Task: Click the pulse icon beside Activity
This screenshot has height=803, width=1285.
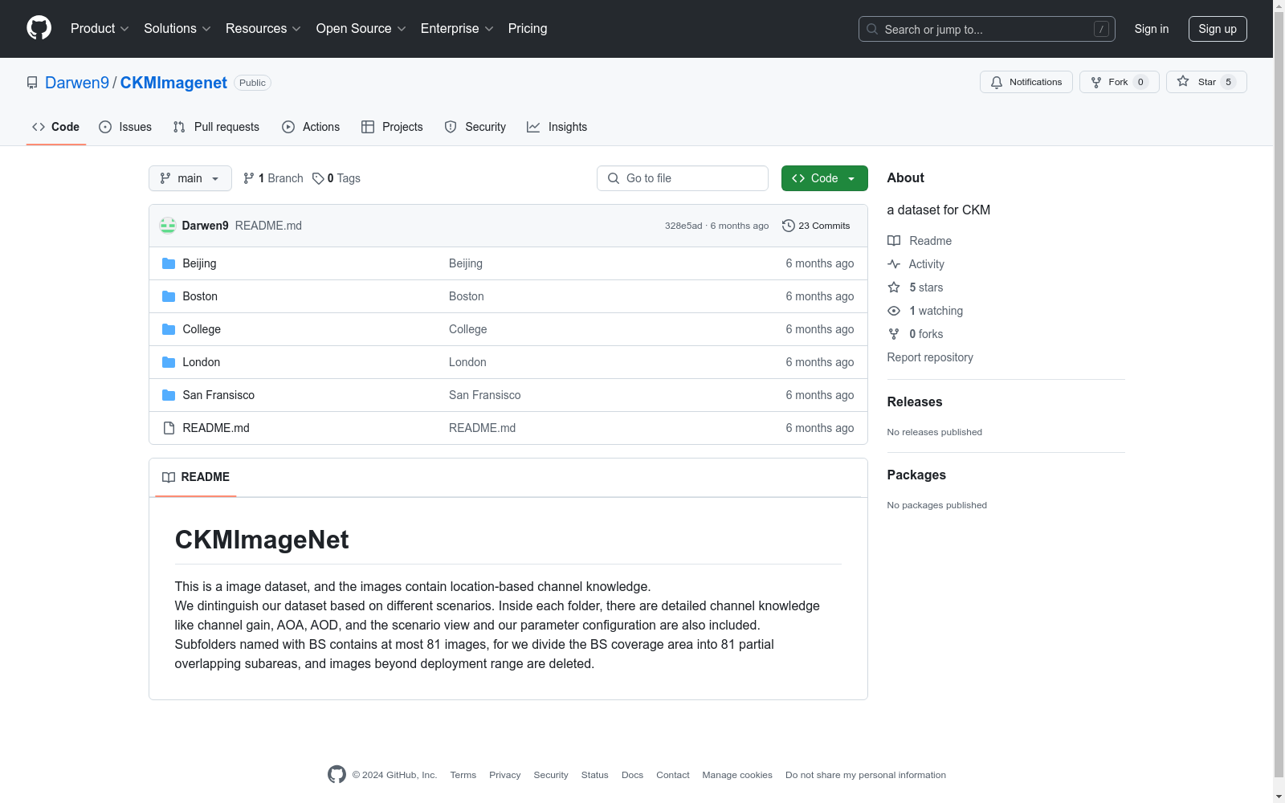Action: click(x=894, y=264)
